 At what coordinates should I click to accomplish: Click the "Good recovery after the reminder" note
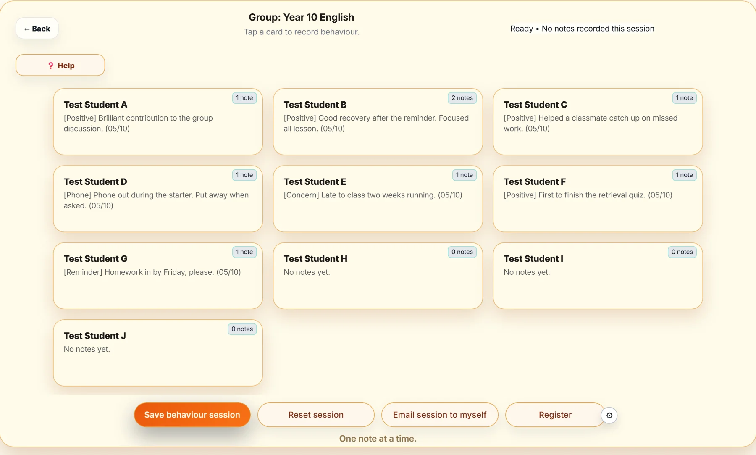click(x=376, y=124)
